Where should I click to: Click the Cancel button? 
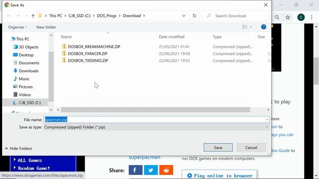(x=251, y=148)
